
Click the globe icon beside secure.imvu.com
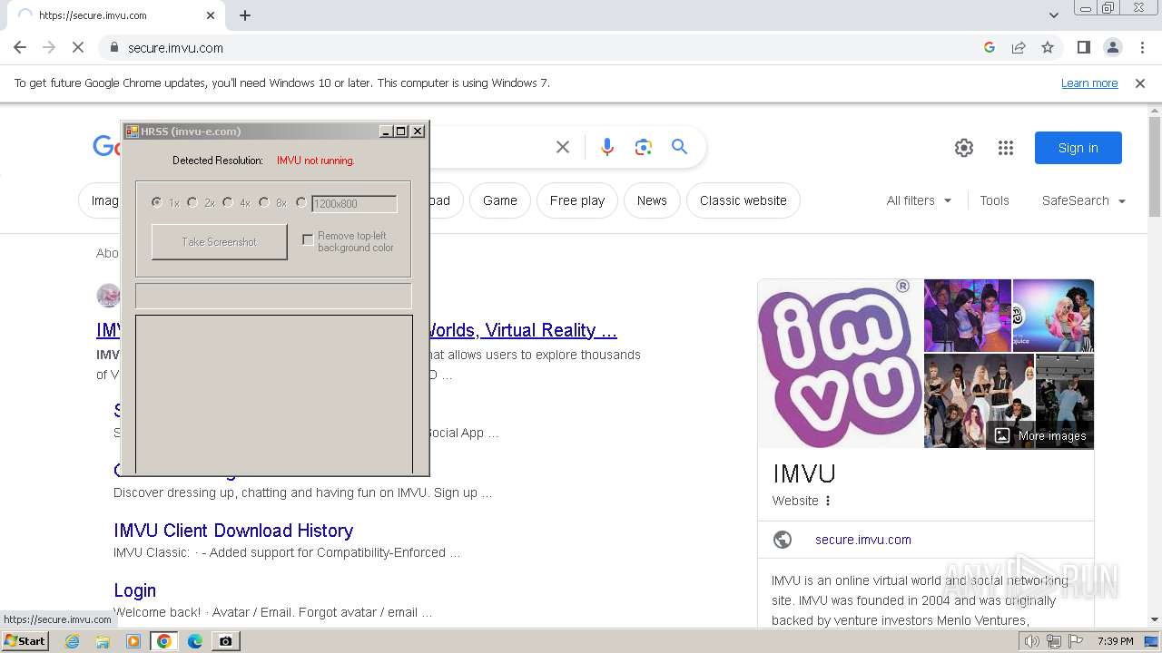[783, 540]
